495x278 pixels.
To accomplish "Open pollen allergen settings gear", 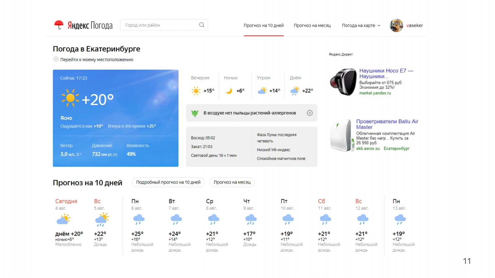I will pos(310,113).
